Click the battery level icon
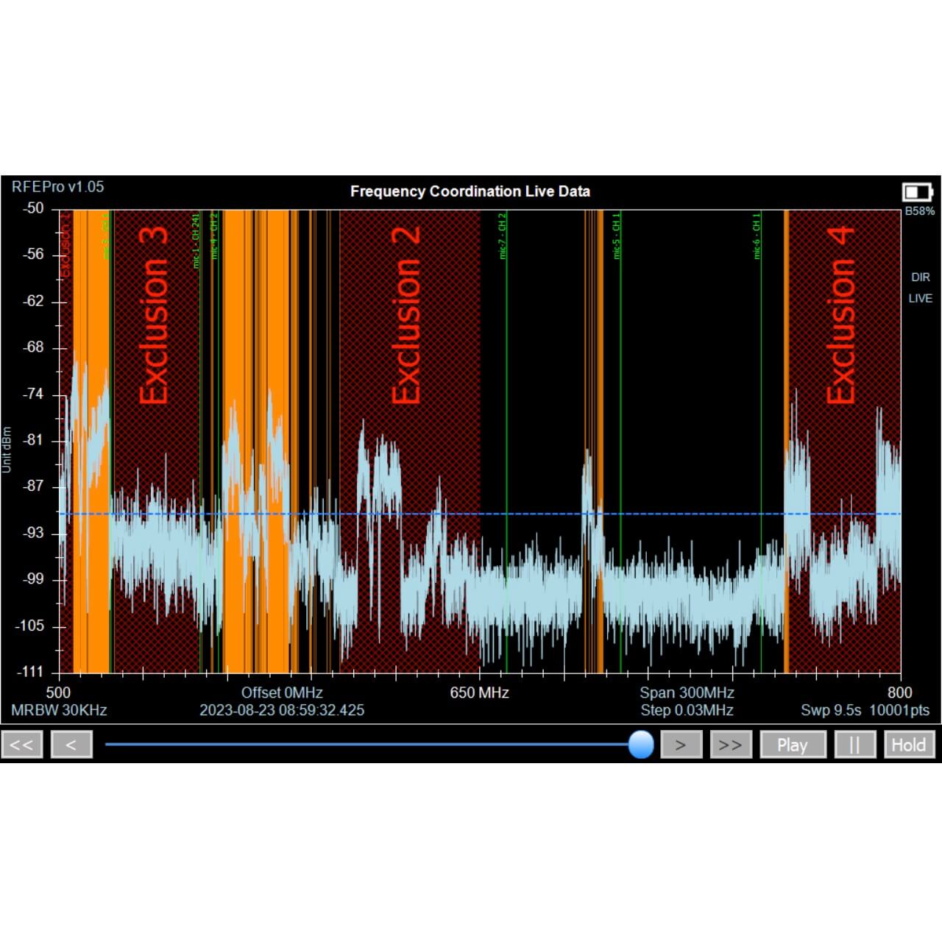 coord(918,192)
